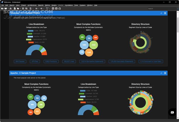Open the chat support bubble

coord(172,112)
